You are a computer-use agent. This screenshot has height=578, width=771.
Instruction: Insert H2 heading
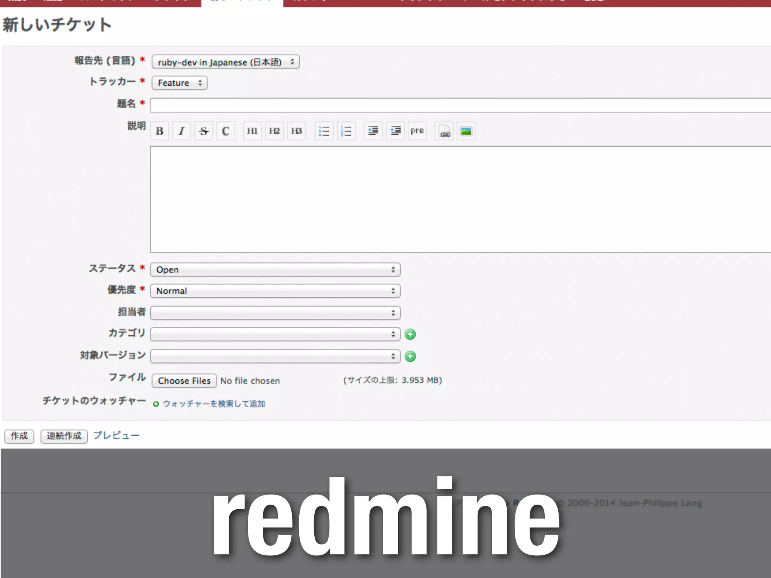274,131
